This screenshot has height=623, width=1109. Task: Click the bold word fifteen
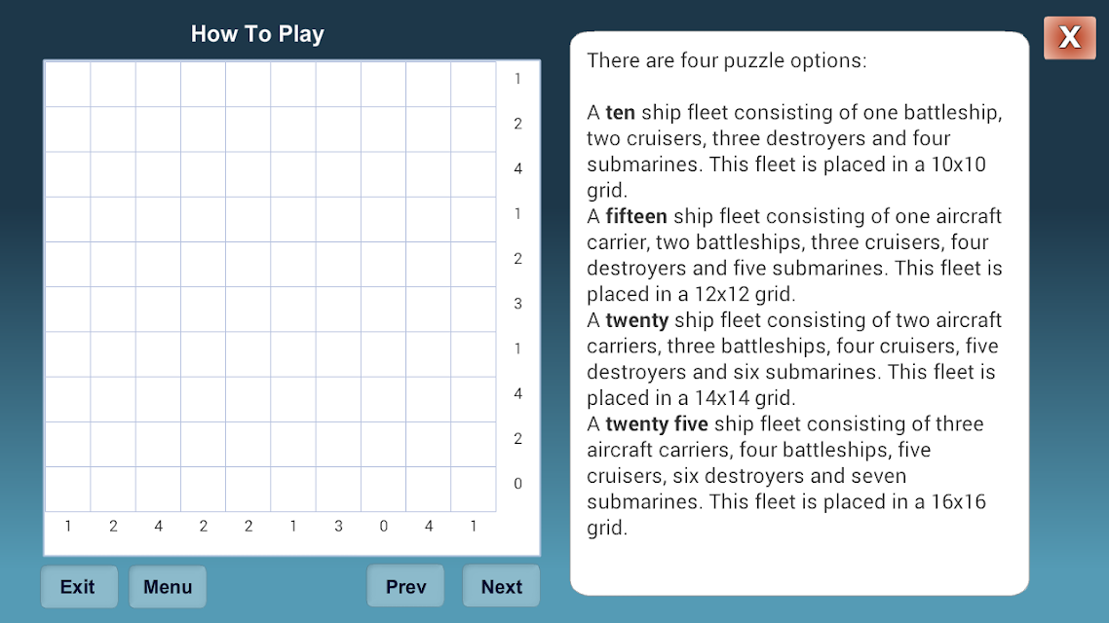(636, 216)
